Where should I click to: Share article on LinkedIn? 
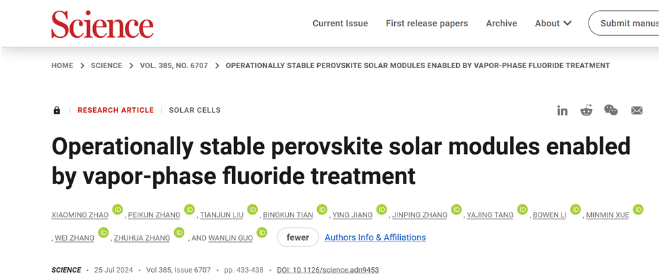coord(562,111)
